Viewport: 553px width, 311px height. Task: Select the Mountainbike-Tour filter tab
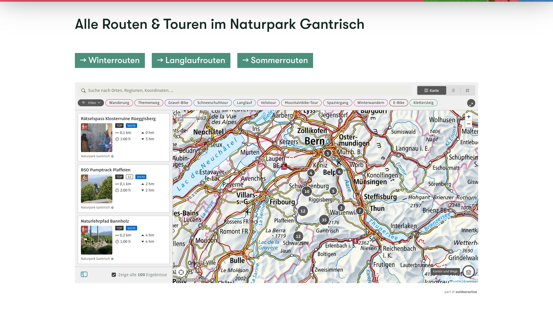pyautogui.click(x=301, y=103)
